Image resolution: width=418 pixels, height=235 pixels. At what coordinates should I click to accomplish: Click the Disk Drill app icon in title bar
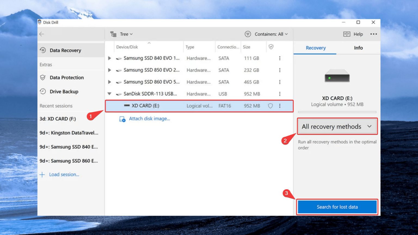tap(40, 22)
